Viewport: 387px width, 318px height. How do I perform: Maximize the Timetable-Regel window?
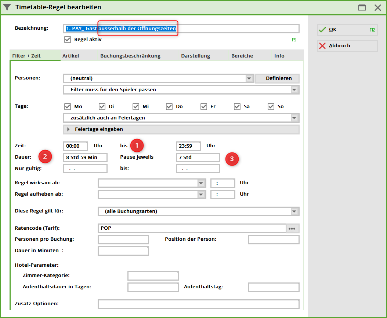(x=362, y=8)
